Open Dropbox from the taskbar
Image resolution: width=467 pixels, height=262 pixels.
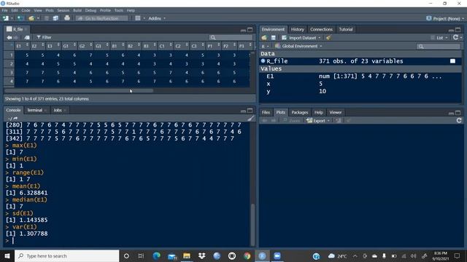tap(201, 255)
